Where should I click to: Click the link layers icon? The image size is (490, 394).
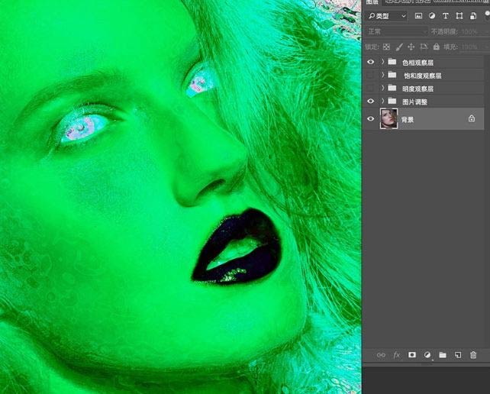[381, 355]
